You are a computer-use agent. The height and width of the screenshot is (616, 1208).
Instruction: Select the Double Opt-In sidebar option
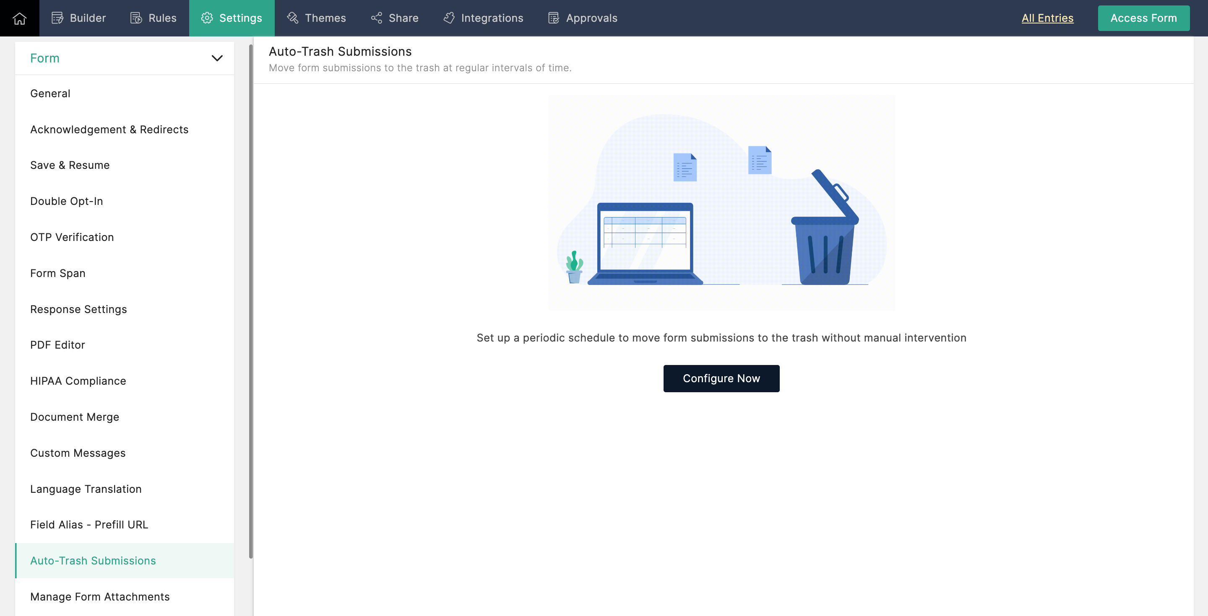tap(66, 200)
